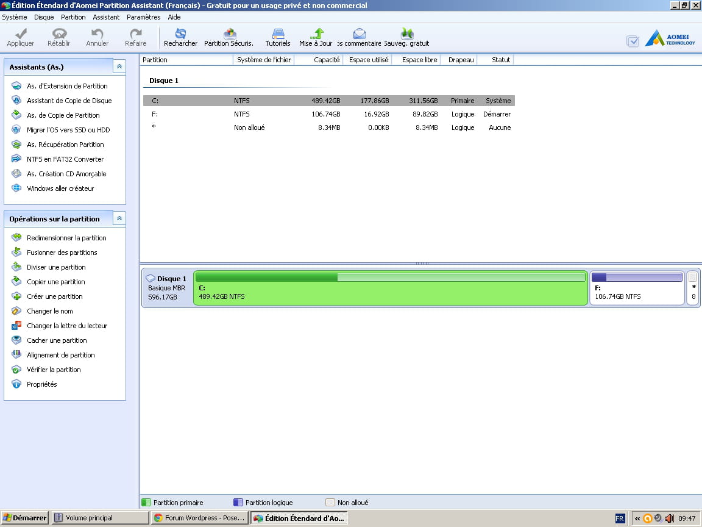Choose Créer une partition
Screen dimensions: 702x527
pos(55,296)
